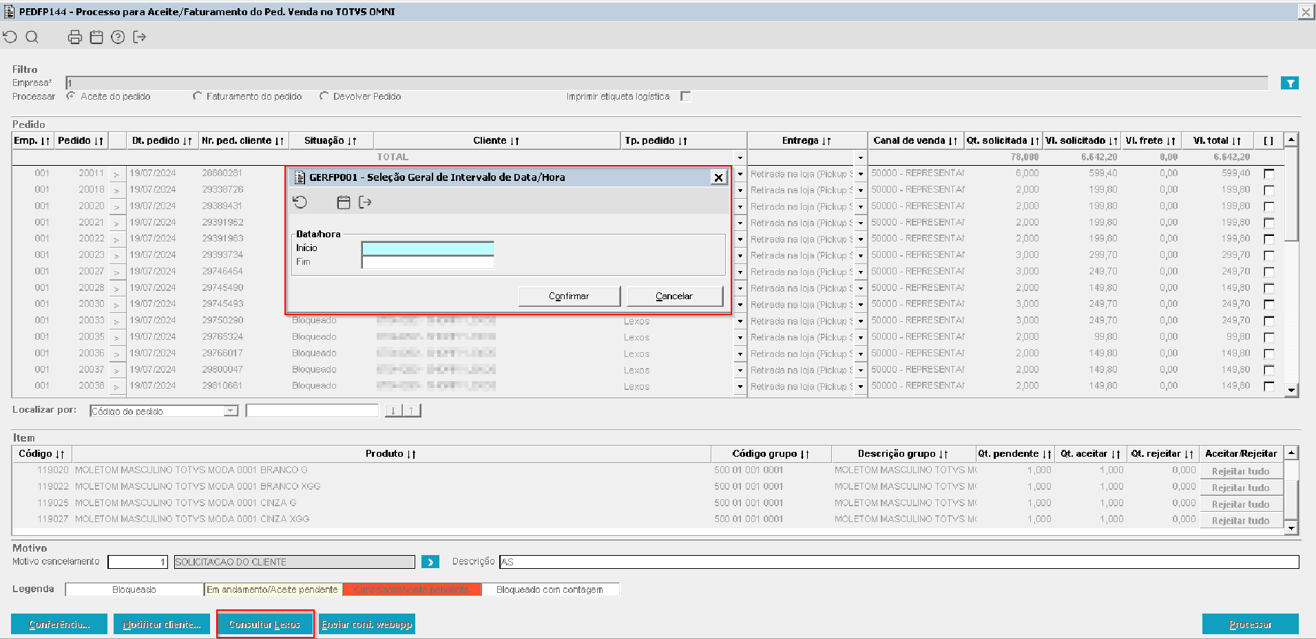1316x639 pixels.
Task: Tick the selection checkbox for pedido 20038
Action: (x=1268, y=387)
